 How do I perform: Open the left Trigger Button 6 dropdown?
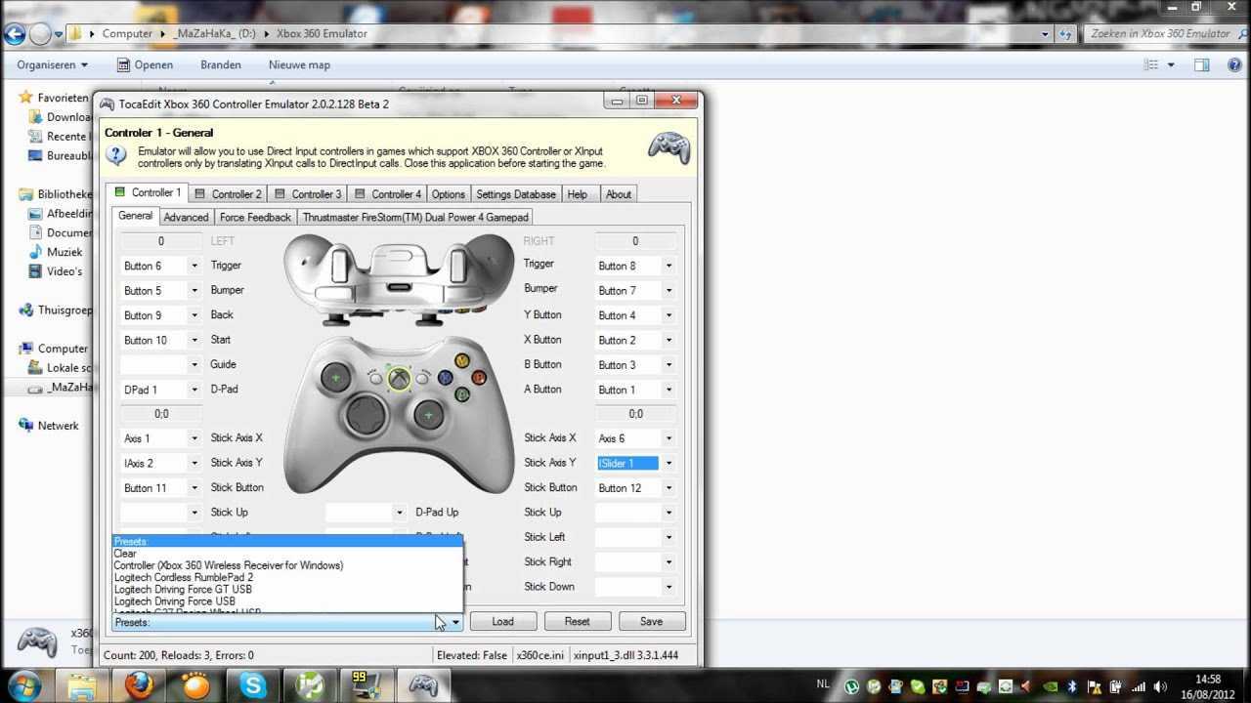[194, 266]
